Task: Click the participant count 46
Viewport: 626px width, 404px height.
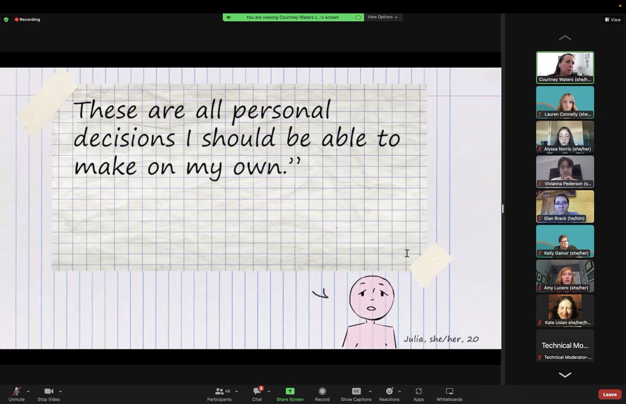Action: click(227, 391)
